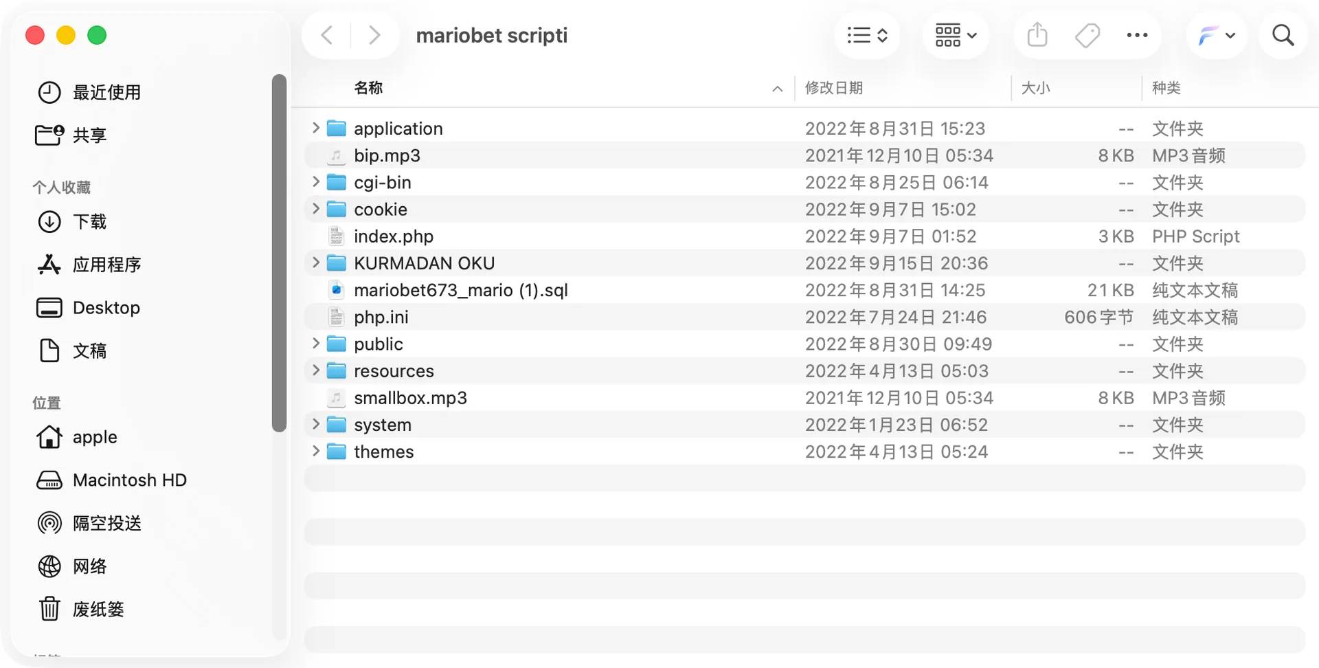Viewport: 1319px width, 668px height.
Task: Open 下载 downloads in sidebar
Action: point(71,221)
